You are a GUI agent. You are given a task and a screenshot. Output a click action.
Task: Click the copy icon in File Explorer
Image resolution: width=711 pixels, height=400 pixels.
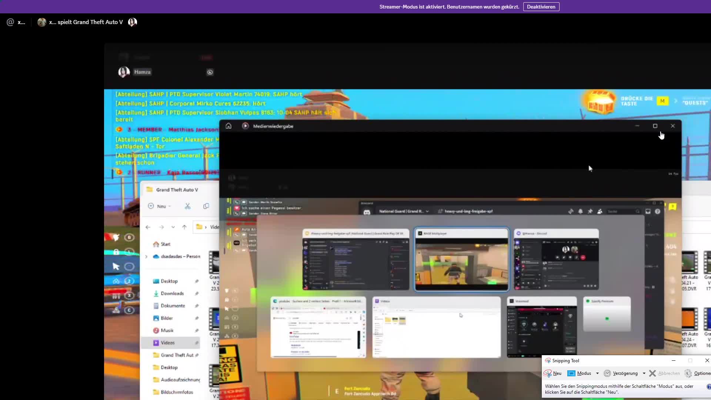tap(206, 206)
